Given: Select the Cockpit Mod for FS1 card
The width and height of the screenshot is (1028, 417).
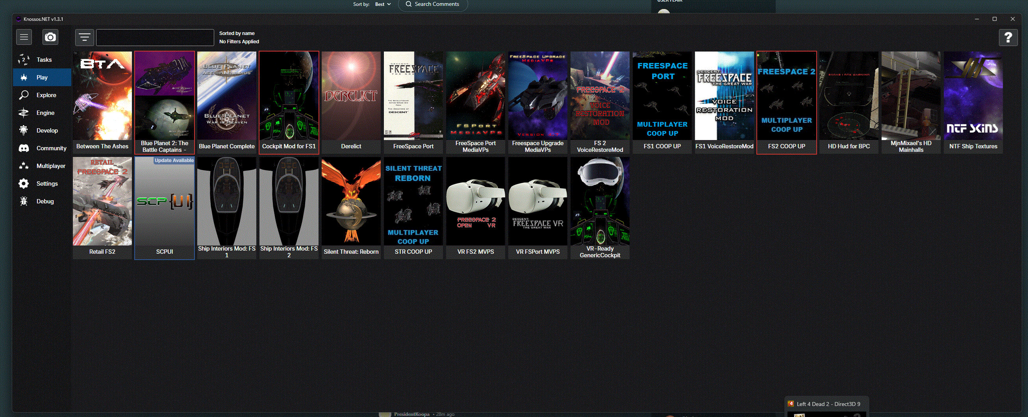Looking at the screenshot, I should [289, 102].
